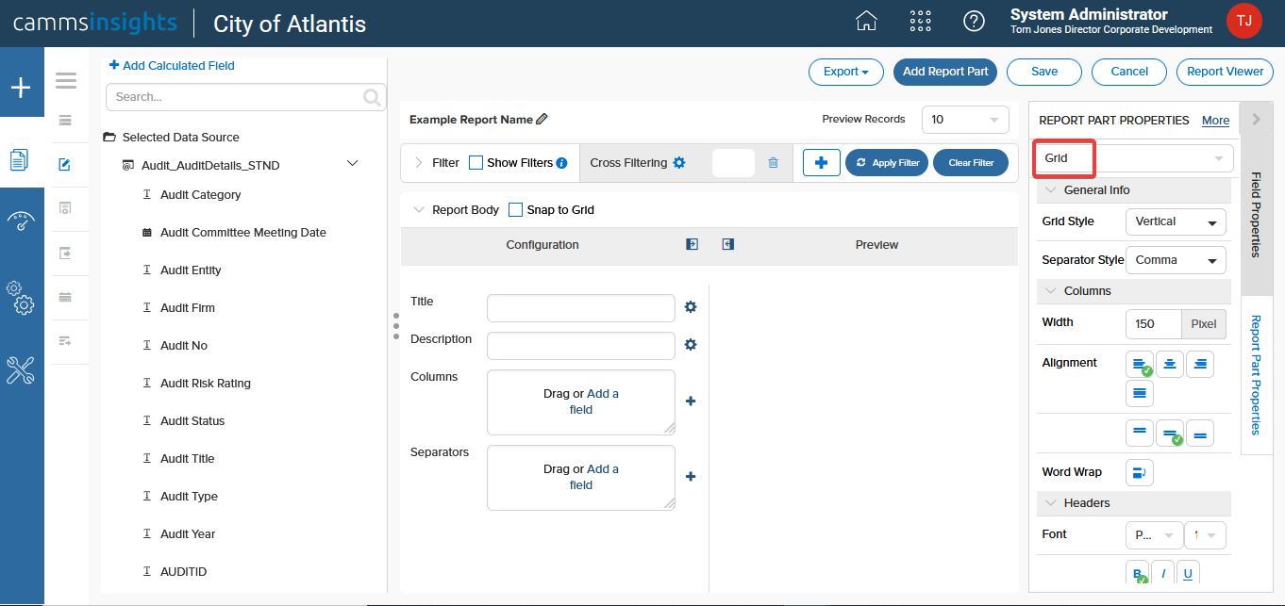Open the reports documents sidebar icon

19,160
